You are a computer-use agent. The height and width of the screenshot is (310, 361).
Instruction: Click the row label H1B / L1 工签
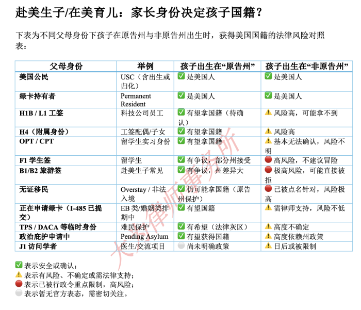(x=41, y=113)
